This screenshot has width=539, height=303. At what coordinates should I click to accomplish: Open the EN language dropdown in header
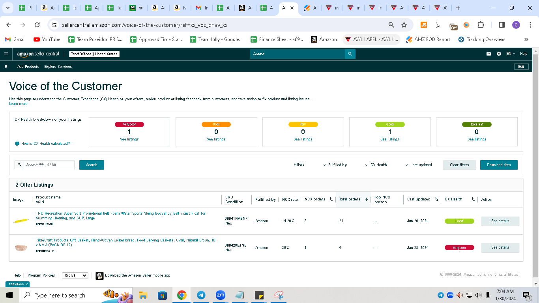click(511, 54)
